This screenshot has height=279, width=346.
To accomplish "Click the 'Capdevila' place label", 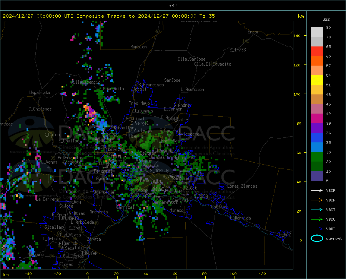I will pyautogui.click(x=113, y=89).
